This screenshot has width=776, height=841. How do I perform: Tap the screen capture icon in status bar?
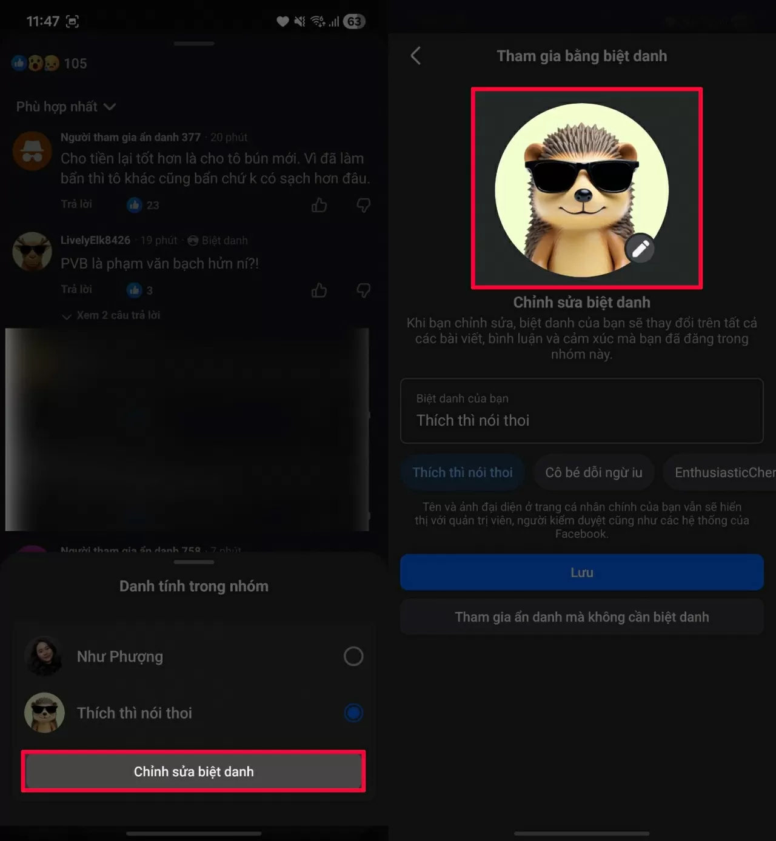coord(72,22)
